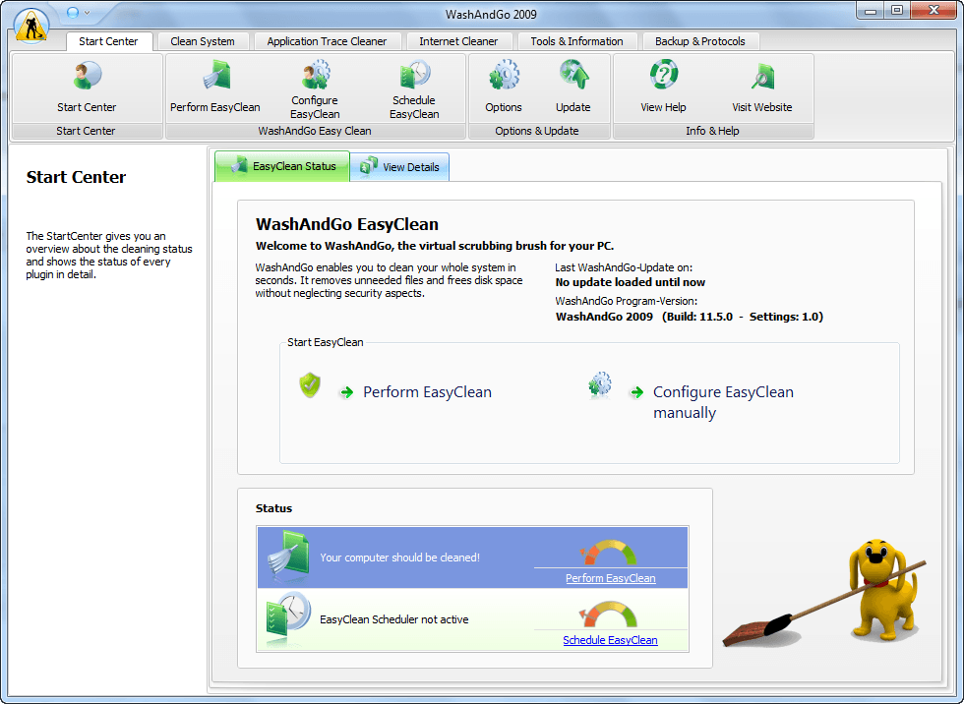Minimize the WashAndGo 2009 window
The width and height of the screenshot is (964, 704).
870,11
